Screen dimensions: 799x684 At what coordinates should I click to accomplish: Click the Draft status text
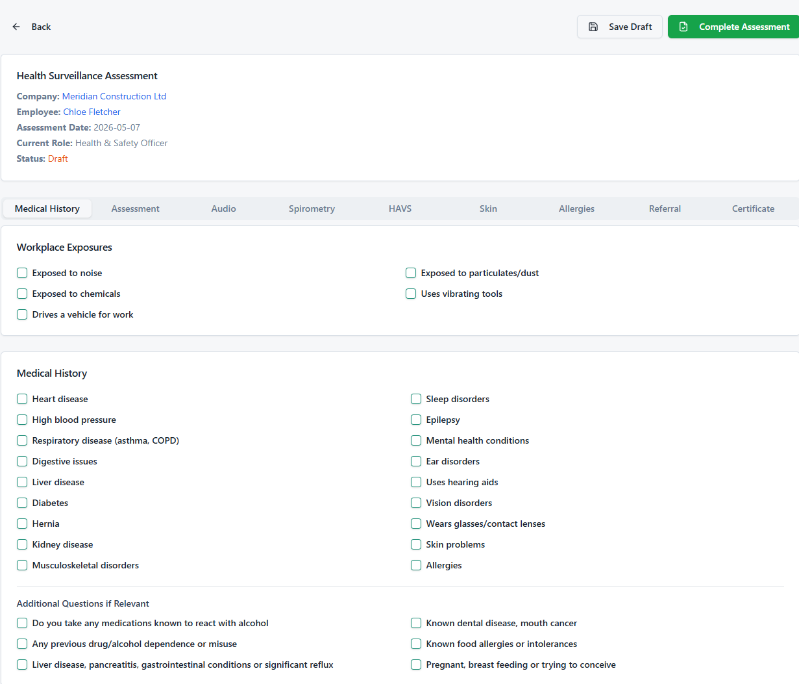pyautogui.click(x=58, y=158)
